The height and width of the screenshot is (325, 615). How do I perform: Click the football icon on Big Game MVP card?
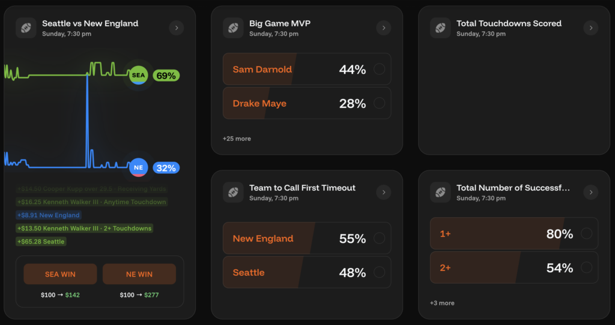click(234, 28)
